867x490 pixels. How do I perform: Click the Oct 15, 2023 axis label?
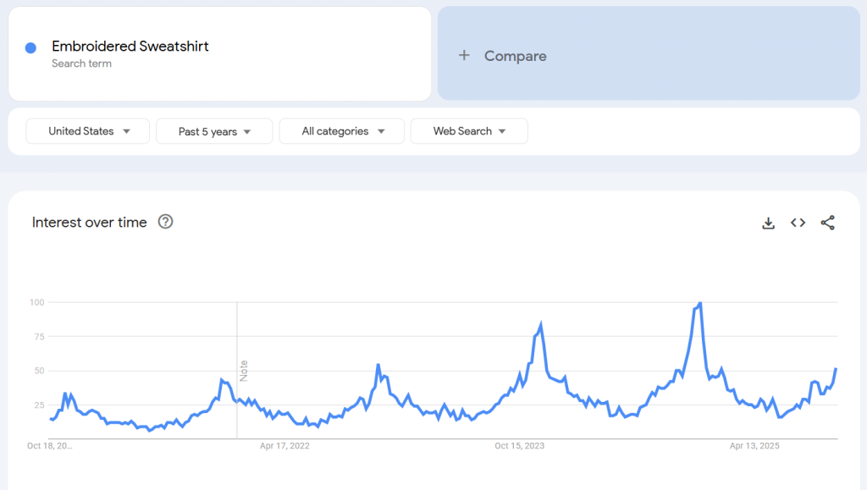click(x=520, y=445)
